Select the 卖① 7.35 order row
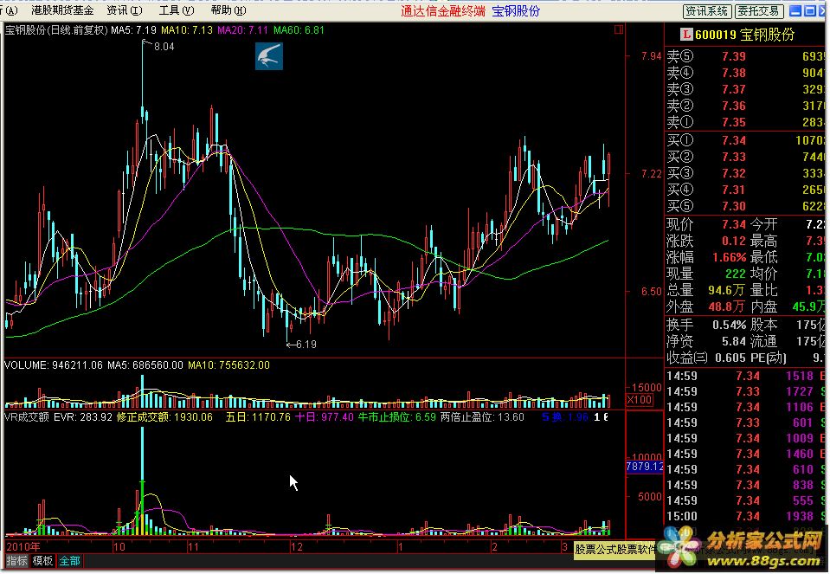This screenshot has width=830, height=574. [745, 122]
